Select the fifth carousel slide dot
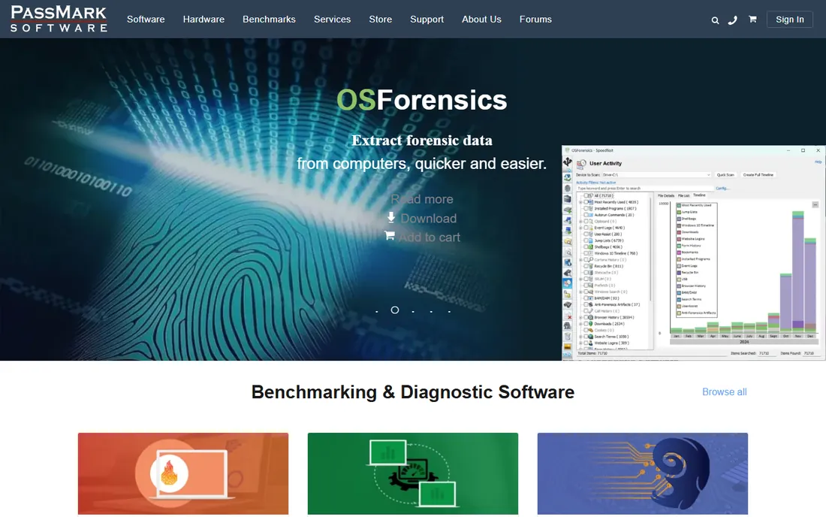 [449, 311]
